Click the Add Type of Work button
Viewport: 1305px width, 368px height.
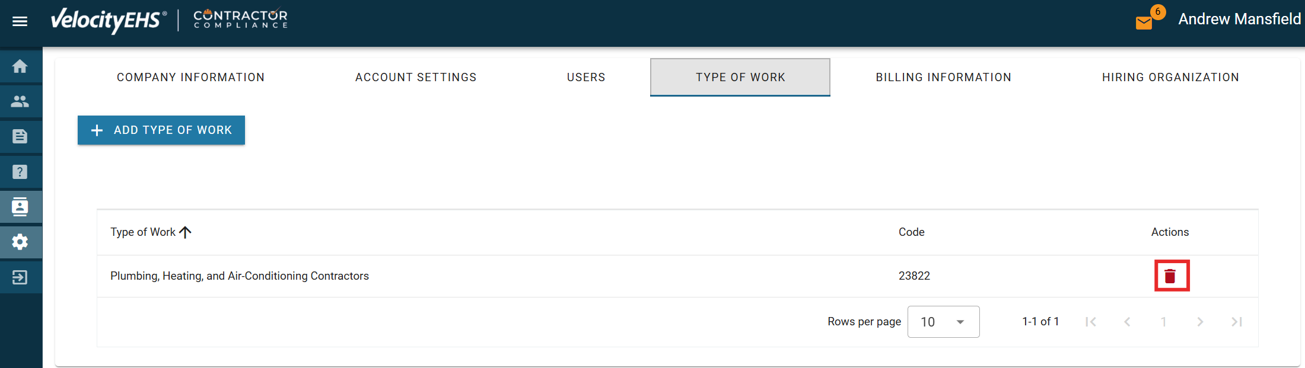(161, 130)
